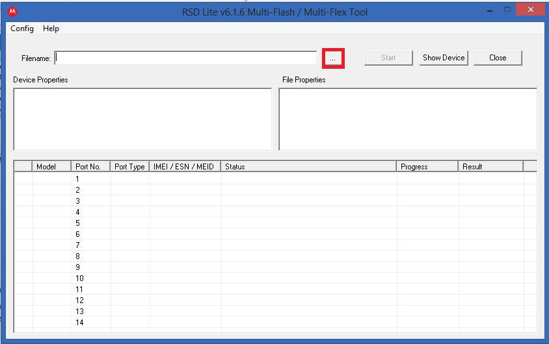Click the Show Device button
The height and width of the screenshot is (344, 549).
[444, 58]
